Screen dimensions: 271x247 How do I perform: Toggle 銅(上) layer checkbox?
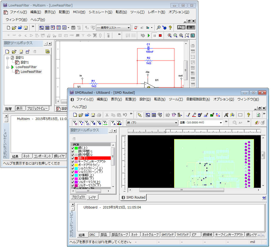pos(73,148)
